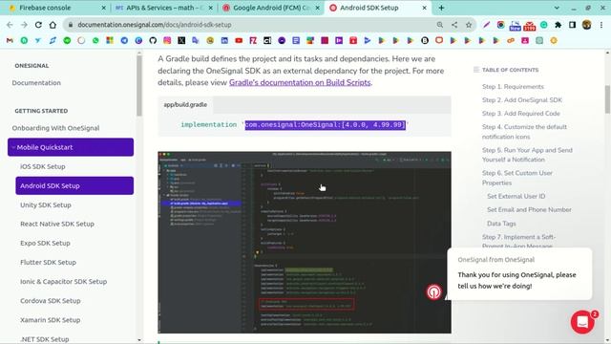Open the FileZilla FZ bookmark
This screenshot has width=611, height=344.
tap(253, 40)
